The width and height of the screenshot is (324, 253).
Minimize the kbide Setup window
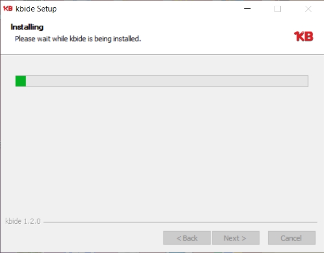click(x=247, y=9)
